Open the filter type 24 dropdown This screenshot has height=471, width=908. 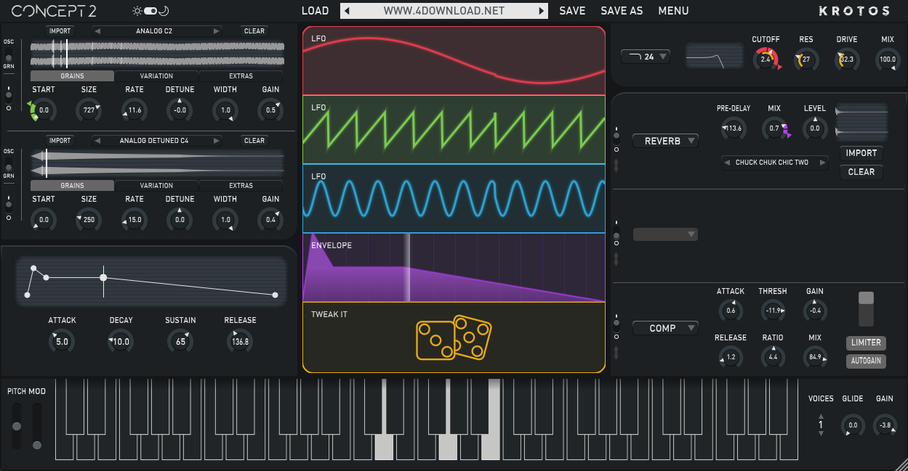(645, 57)
